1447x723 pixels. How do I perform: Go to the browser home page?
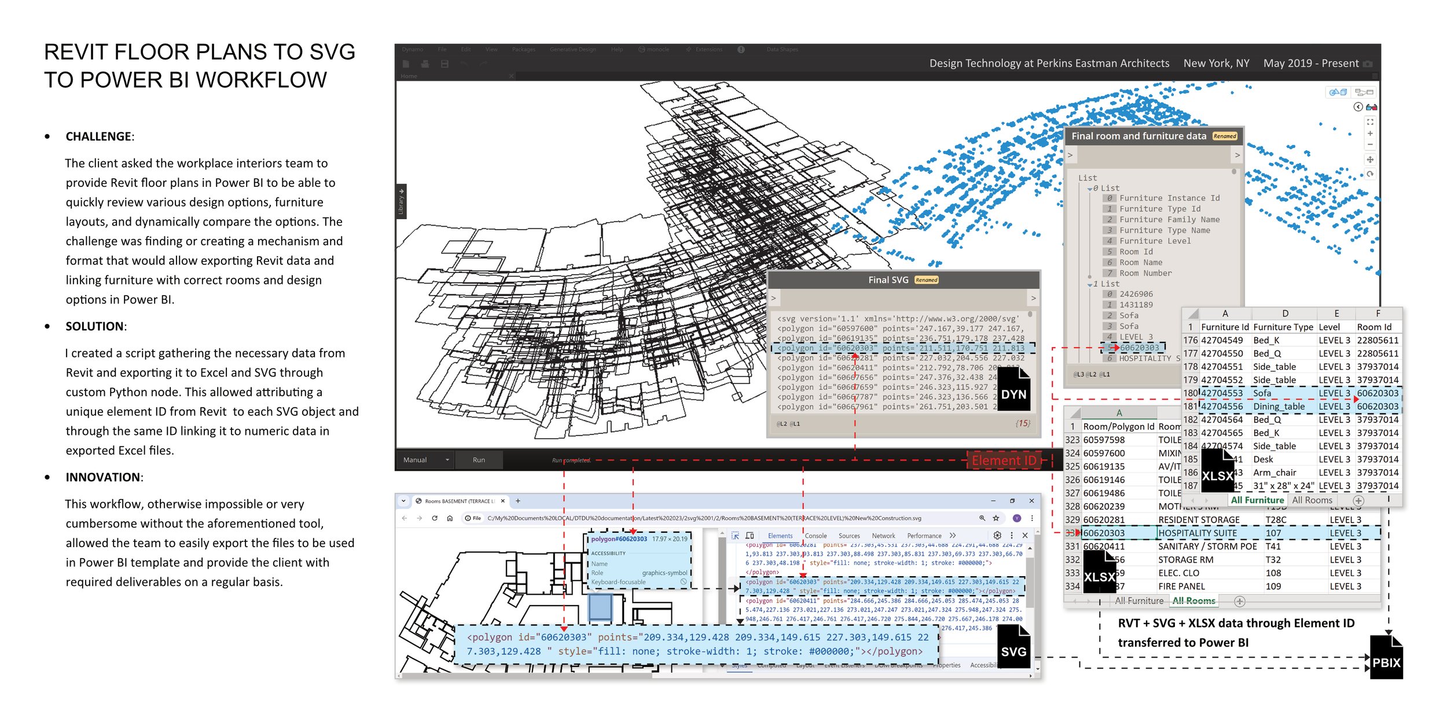[x=450, y=519]
